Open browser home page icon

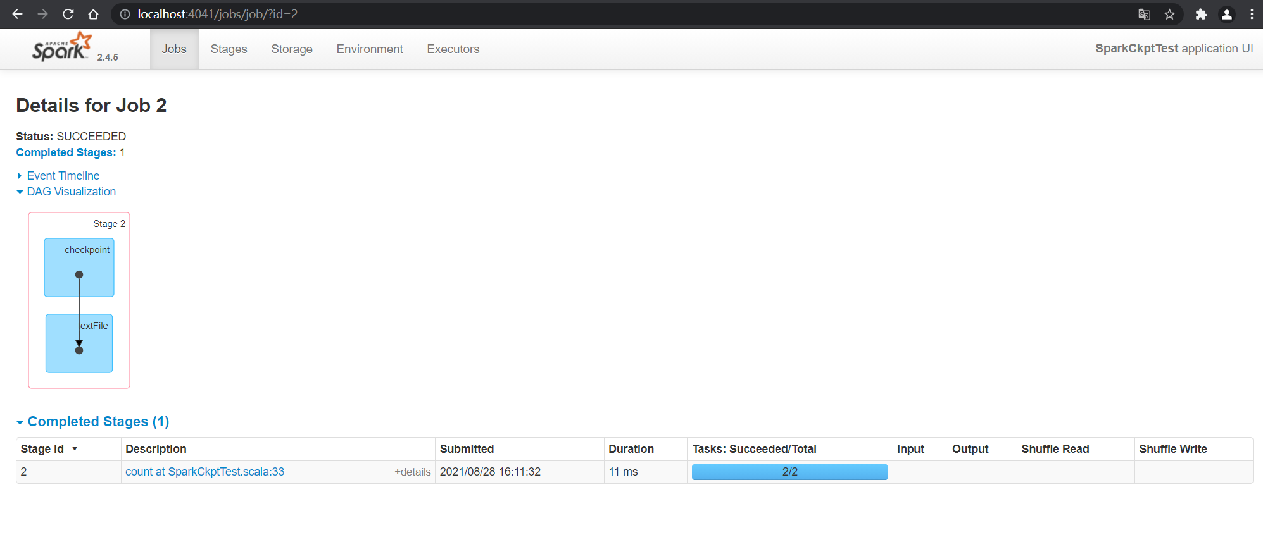pos(93,14)
